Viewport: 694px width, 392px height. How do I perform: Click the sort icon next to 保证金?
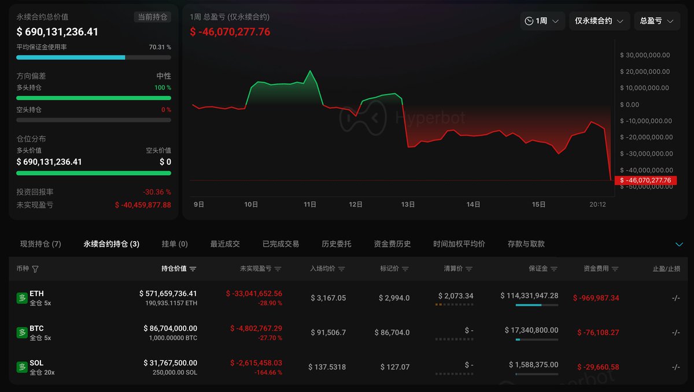pos(554,269)
